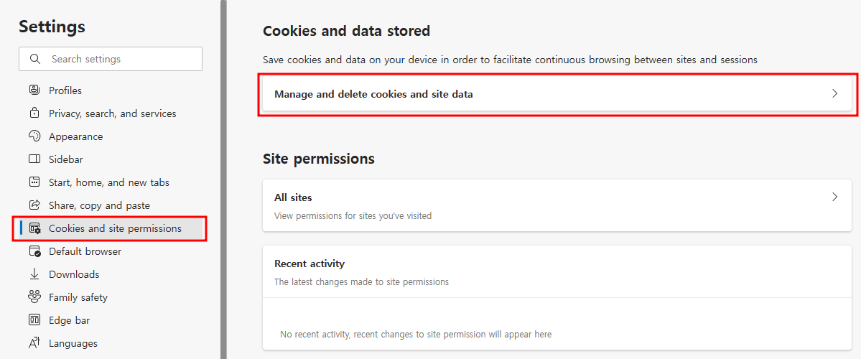This screenshot has width=861, height=359.
Task: Click the Edge bar icon
Action: 34,320
